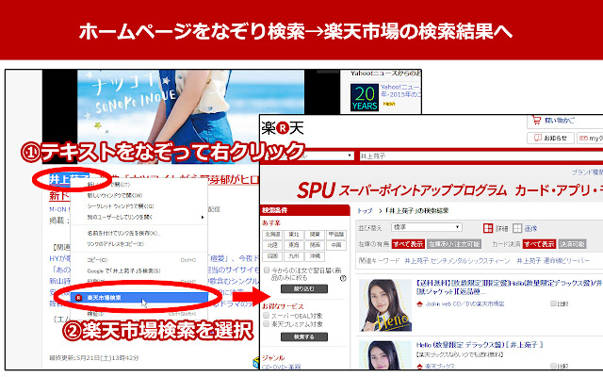
Task: Open the shopping cart (買い物かご)
Action: 554,121
